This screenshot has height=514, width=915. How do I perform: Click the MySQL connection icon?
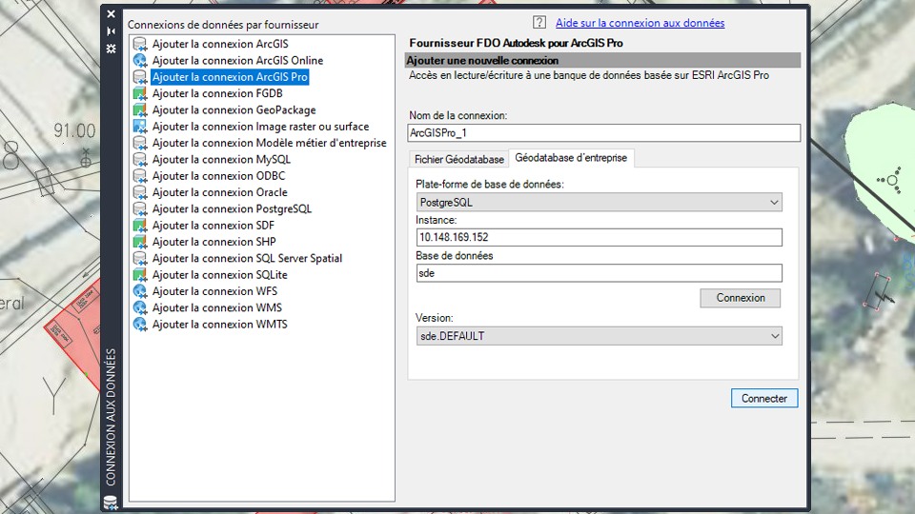coord(140,159)
